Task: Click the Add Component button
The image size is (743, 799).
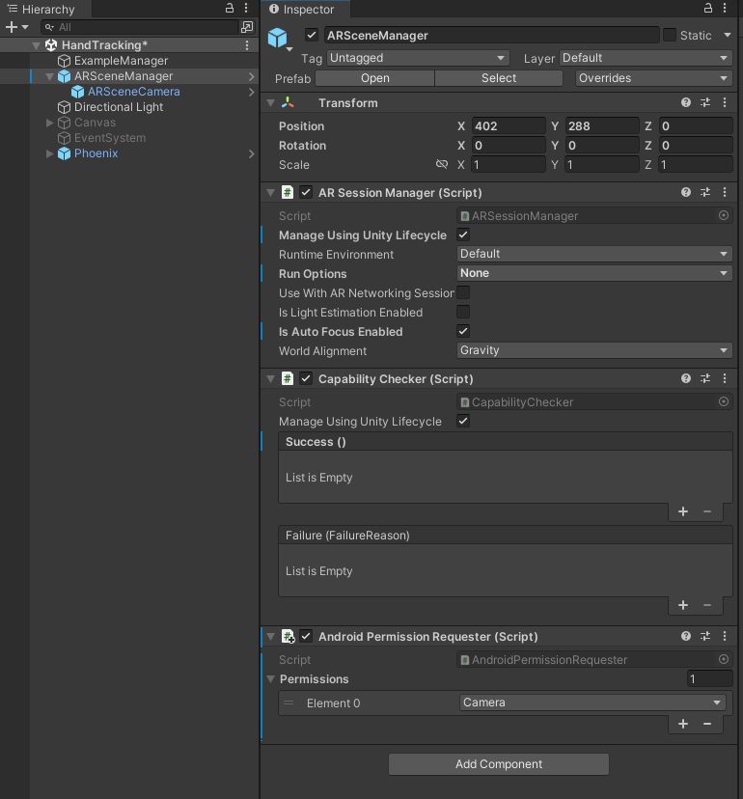Action: pyautogui.click(x=499, y=764)
